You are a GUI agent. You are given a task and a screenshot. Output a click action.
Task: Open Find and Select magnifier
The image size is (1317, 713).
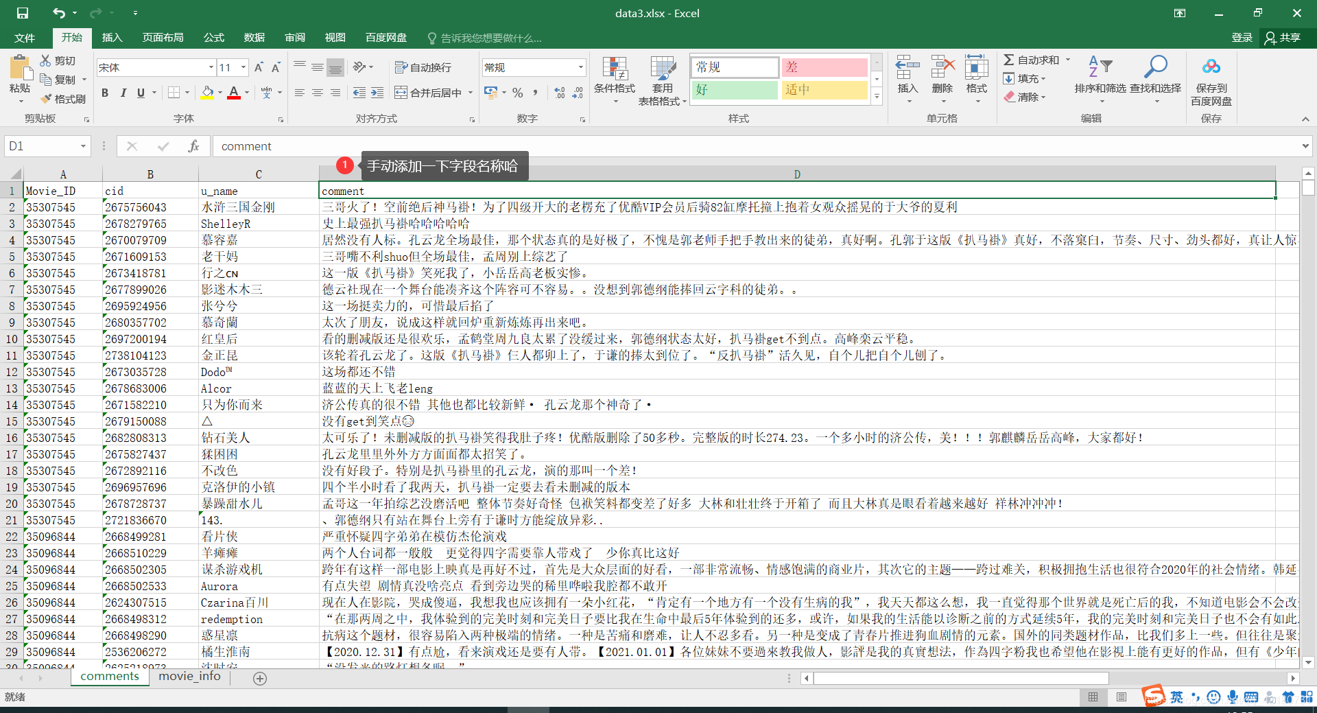pyautogui.click(x=1155, y=67)
